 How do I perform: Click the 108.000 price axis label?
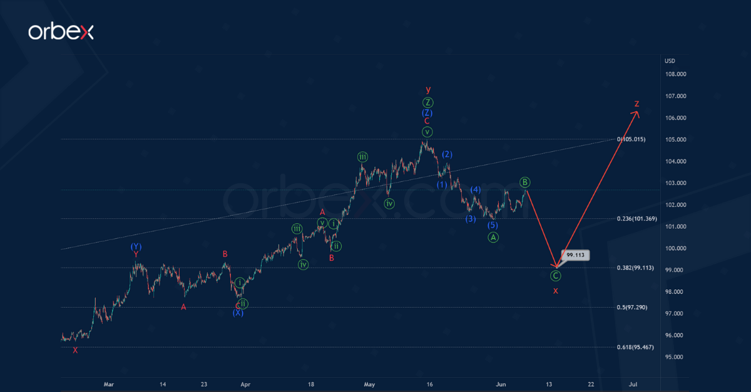pyautogui.click(x=676, y=74)
